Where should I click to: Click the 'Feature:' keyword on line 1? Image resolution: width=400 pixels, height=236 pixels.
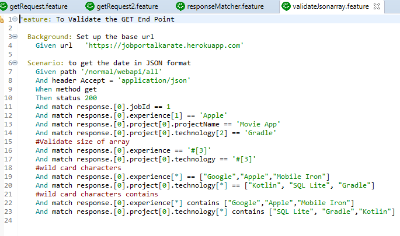pos(36,19)
